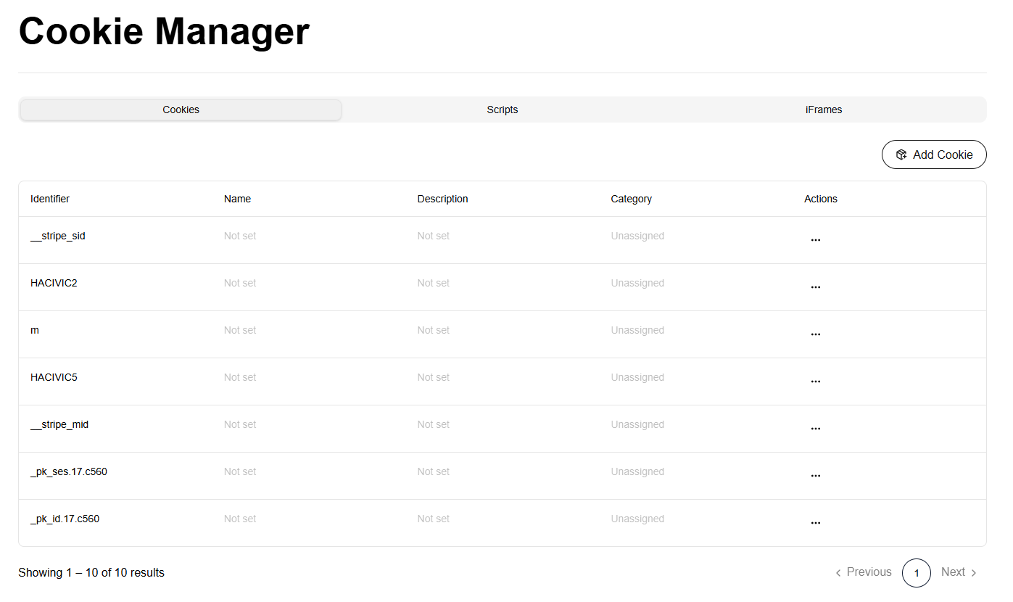Click the Name column header

click(237, 199)
